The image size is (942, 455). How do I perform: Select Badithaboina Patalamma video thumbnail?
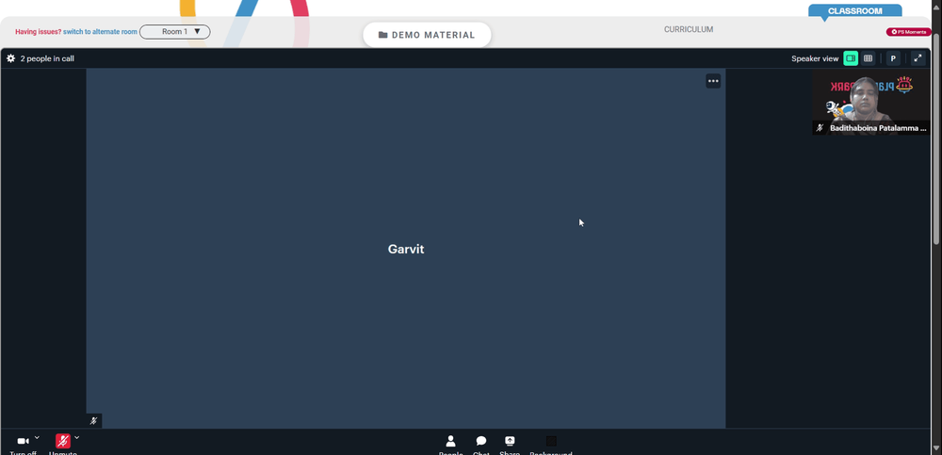click(870, 102)
